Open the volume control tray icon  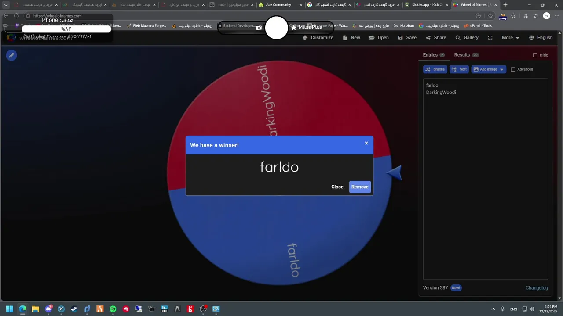532,309
